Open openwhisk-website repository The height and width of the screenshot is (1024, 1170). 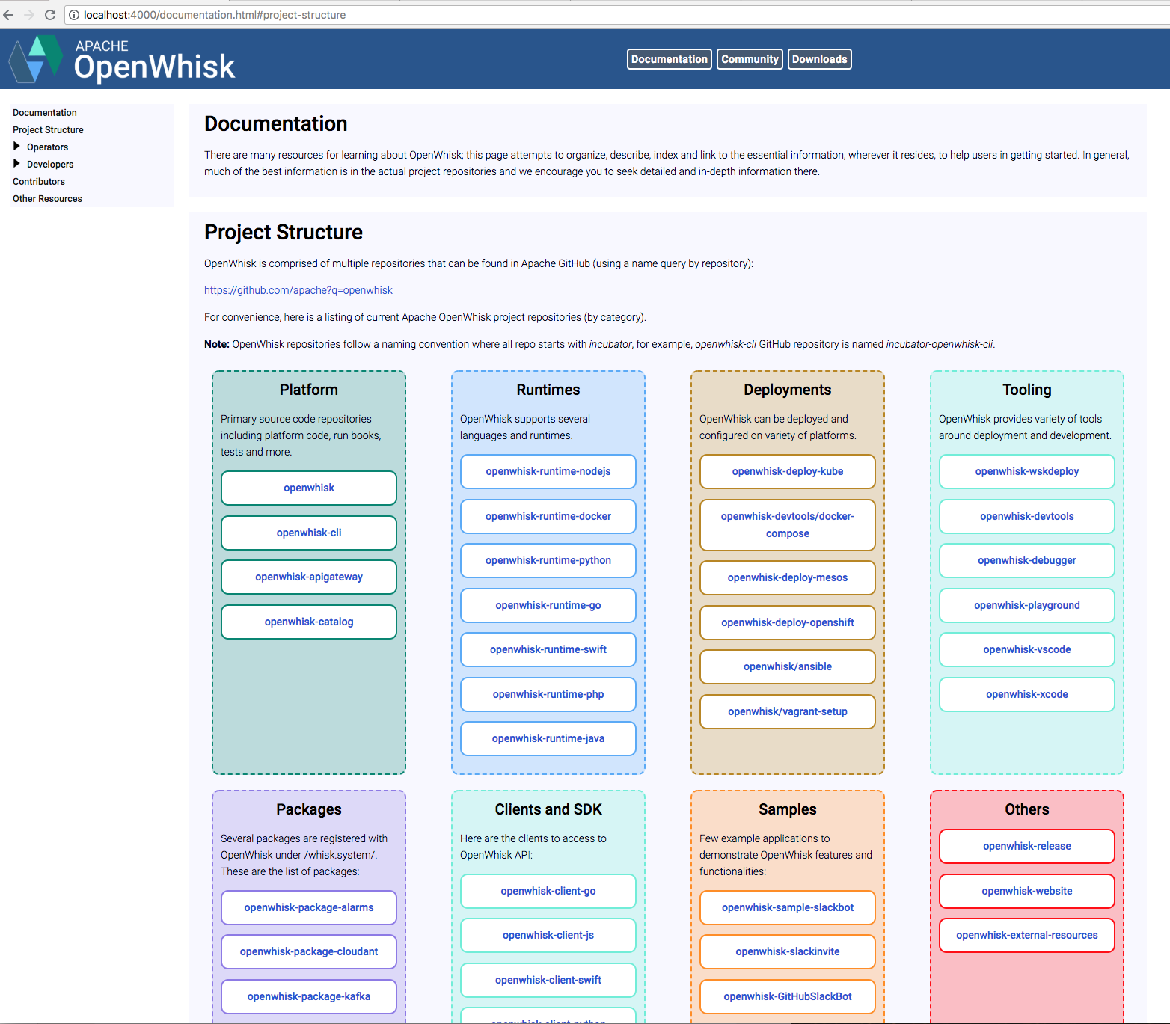(1027, 891)
